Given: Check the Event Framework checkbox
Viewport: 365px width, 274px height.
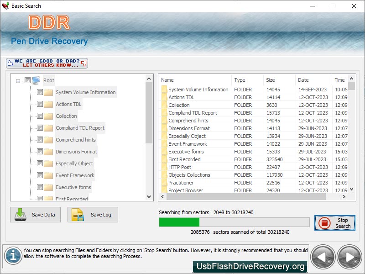Looking at the screenshot, I should pyautogui.click(x=40, y=175).
